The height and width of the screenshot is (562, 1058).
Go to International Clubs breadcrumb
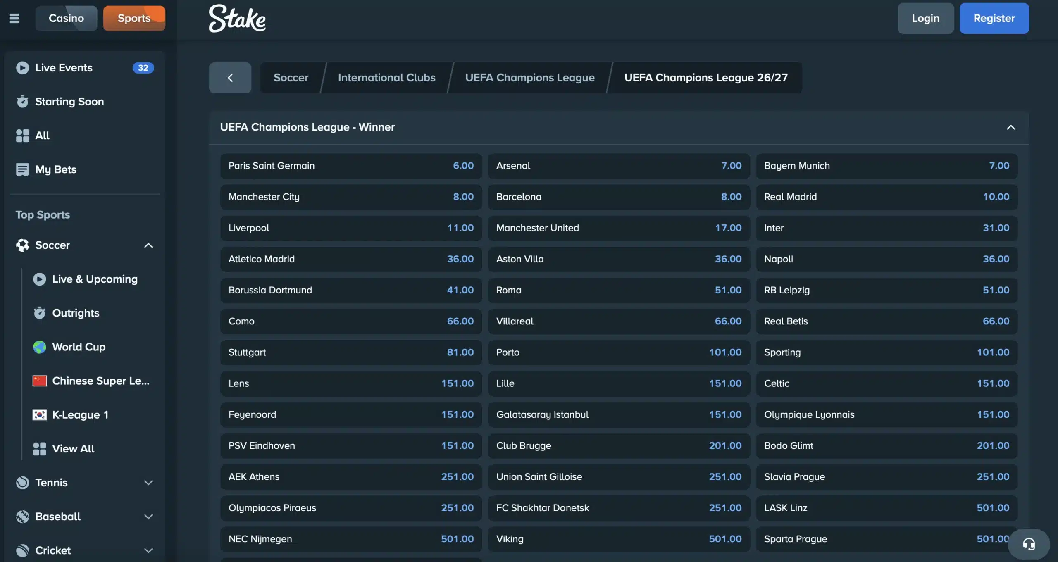[386, 78]
